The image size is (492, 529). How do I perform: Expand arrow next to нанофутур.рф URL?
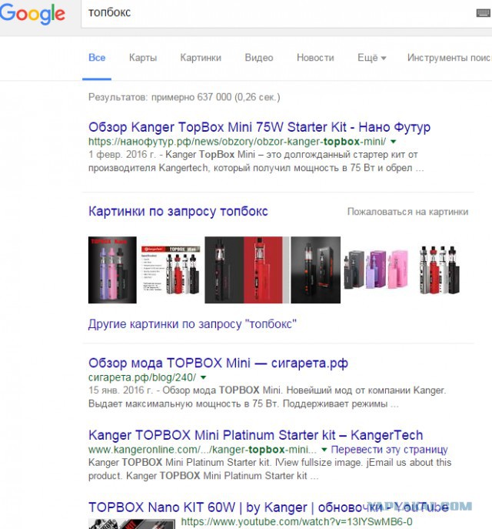[x=393, y=142]
